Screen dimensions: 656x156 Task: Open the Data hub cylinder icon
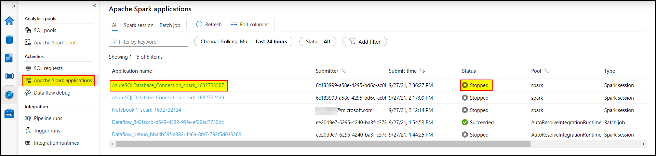coord(9,39)
